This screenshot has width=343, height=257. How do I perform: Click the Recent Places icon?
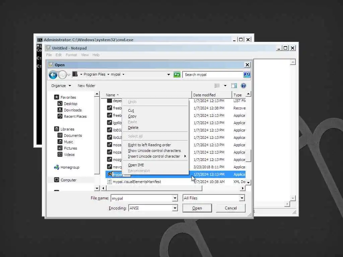click(x=60, y=116)
